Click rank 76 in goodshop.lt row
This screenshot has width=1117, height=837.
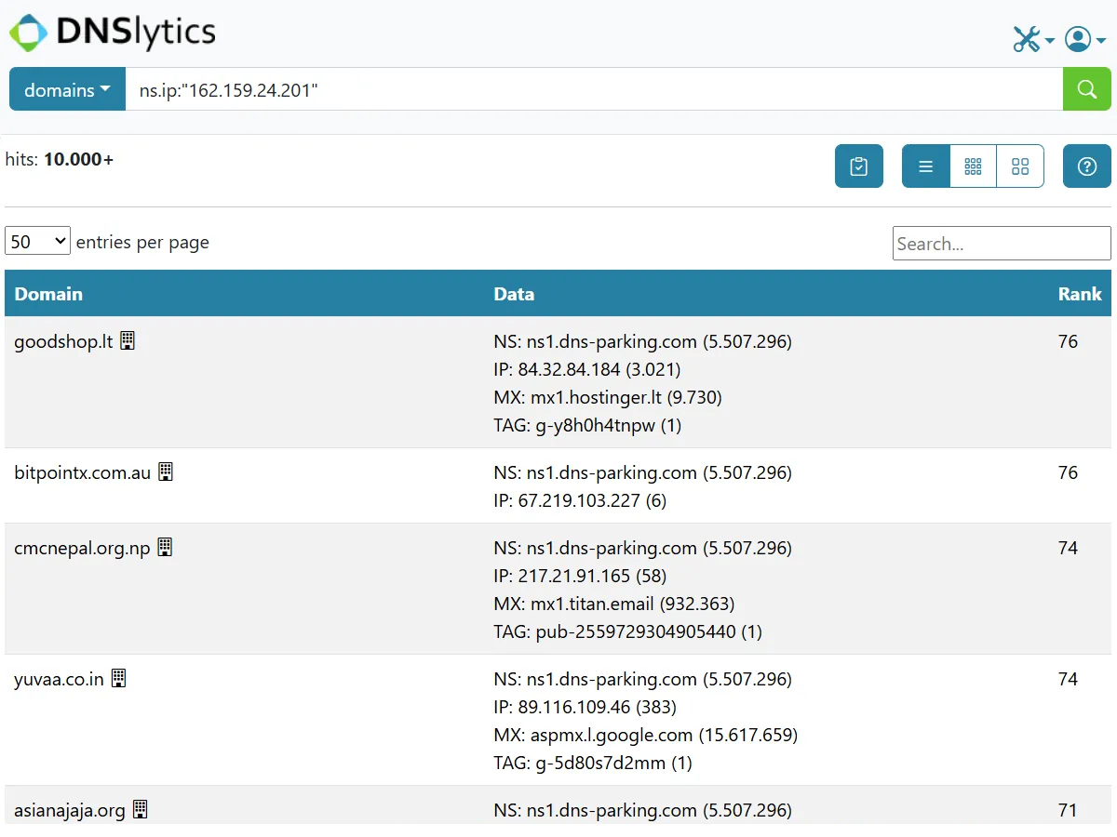(1068, 341)
